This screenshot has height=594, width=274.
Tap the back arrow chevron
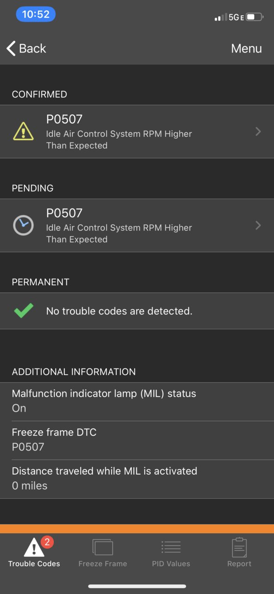(x=11, y=48)
